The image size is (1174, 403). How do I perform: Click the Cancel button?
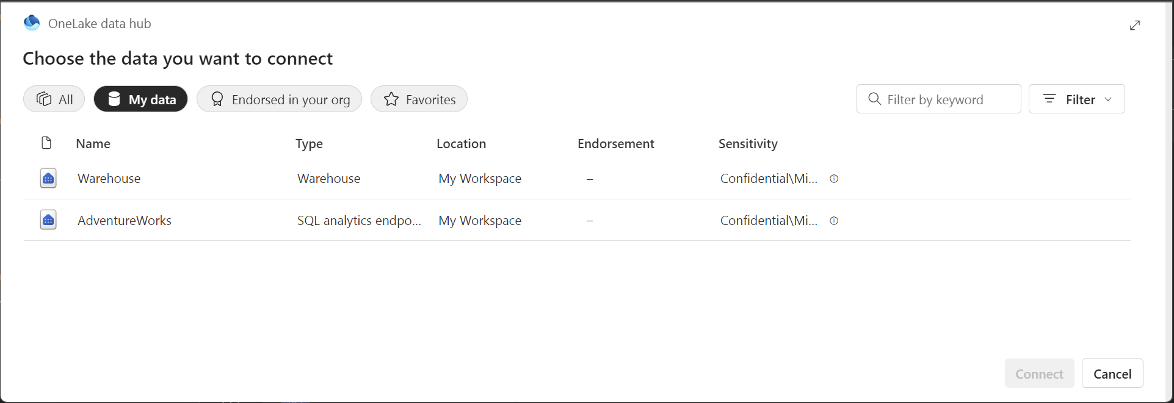[1112, 374]
